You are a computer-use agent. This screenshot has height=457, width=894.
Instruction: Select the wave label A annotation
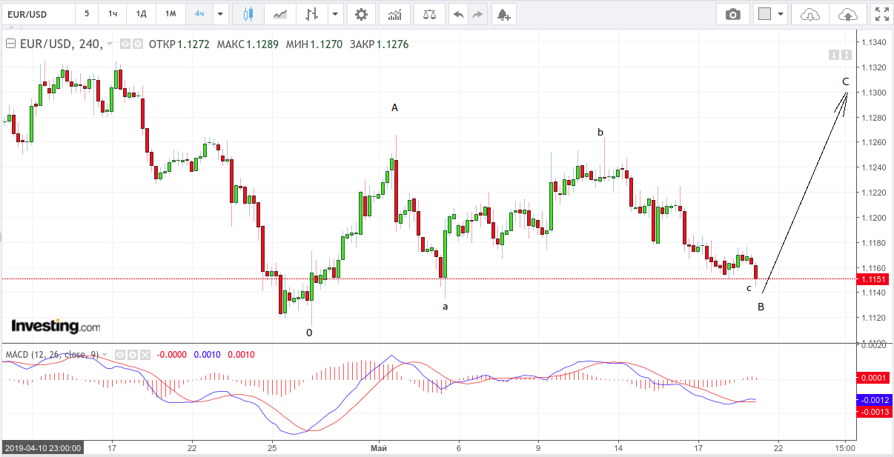(x=394, y=108)
